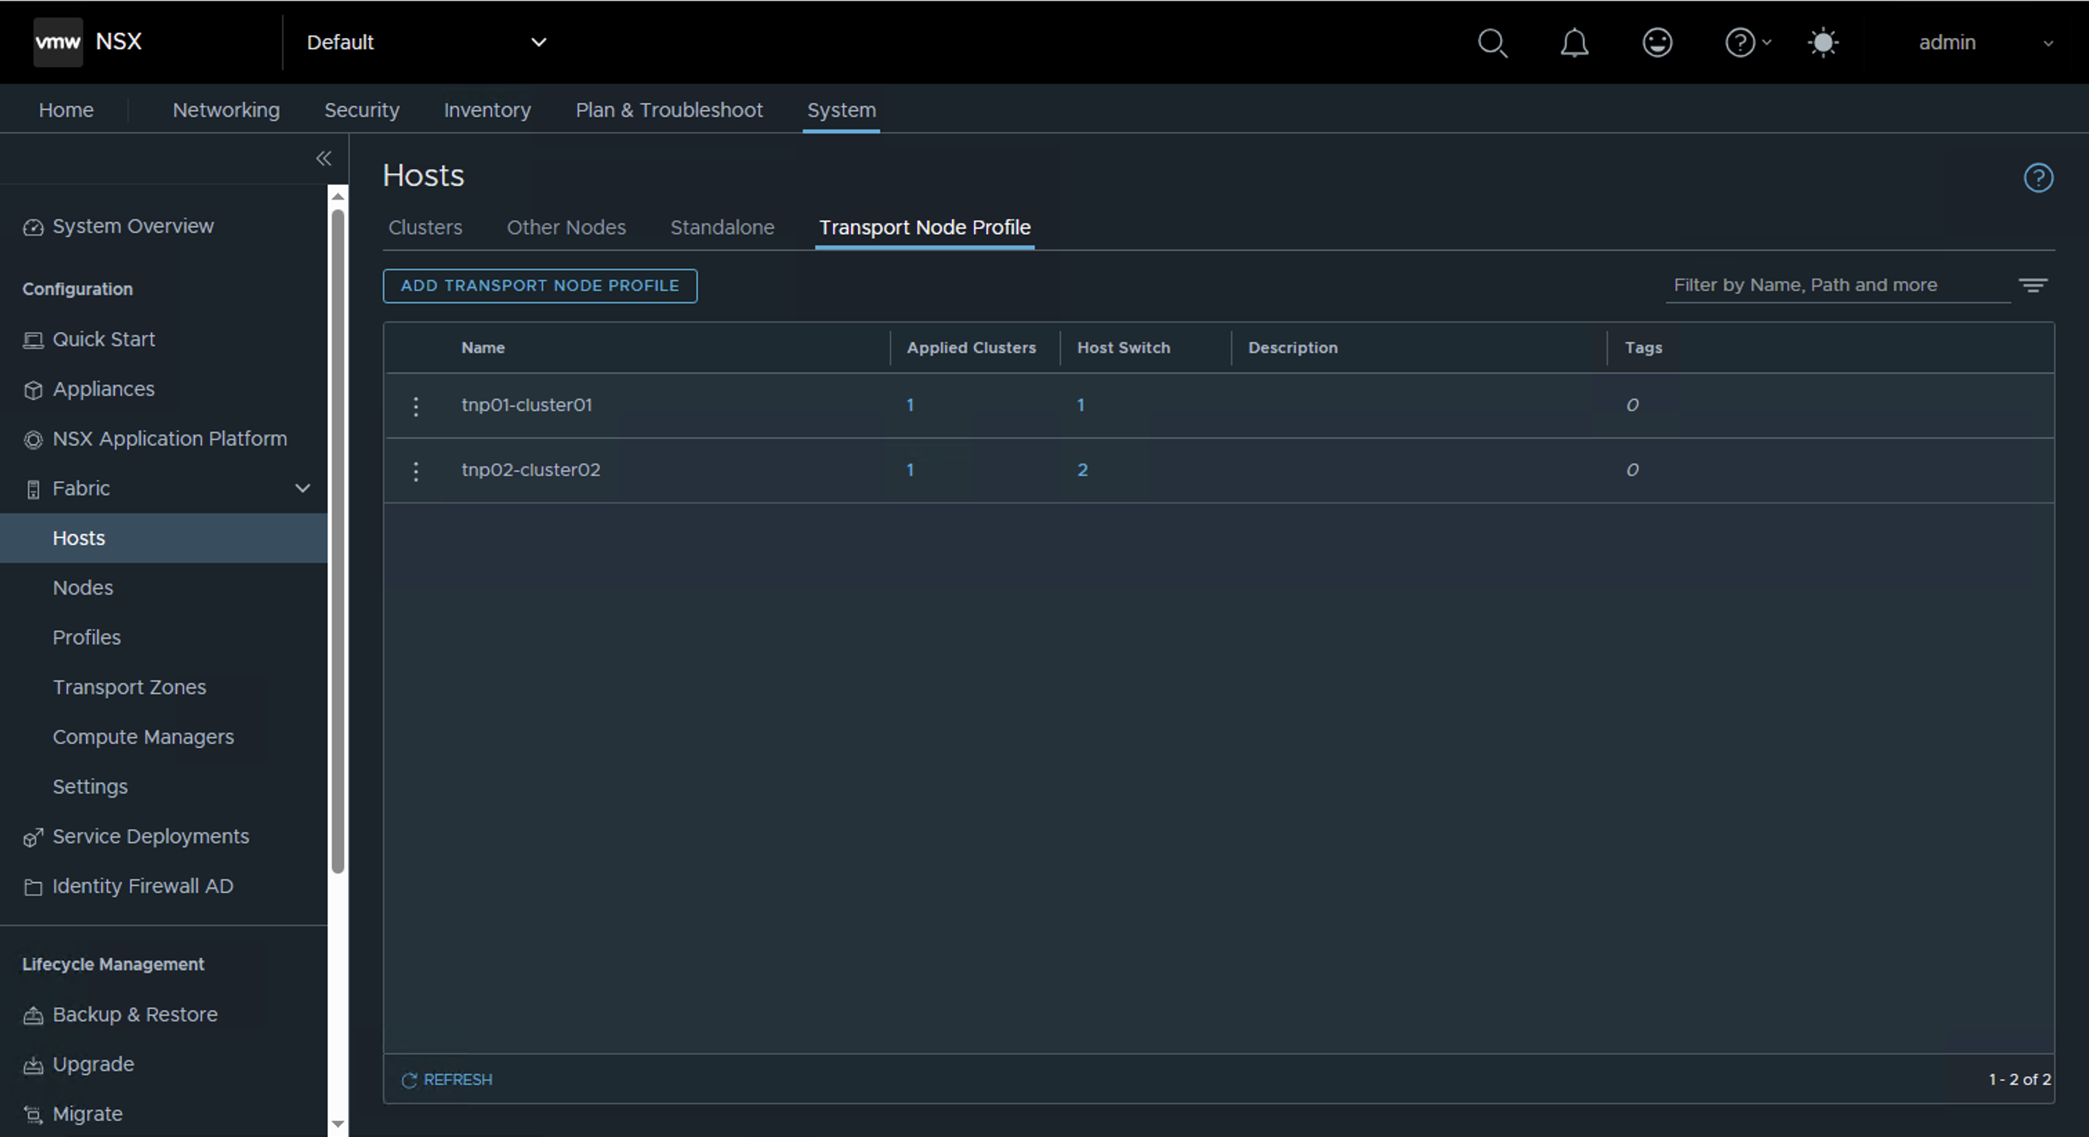Click the Host Switch count for tnp02-cluster02
Viewport: 2089px width, 1137px height.
1082,470
